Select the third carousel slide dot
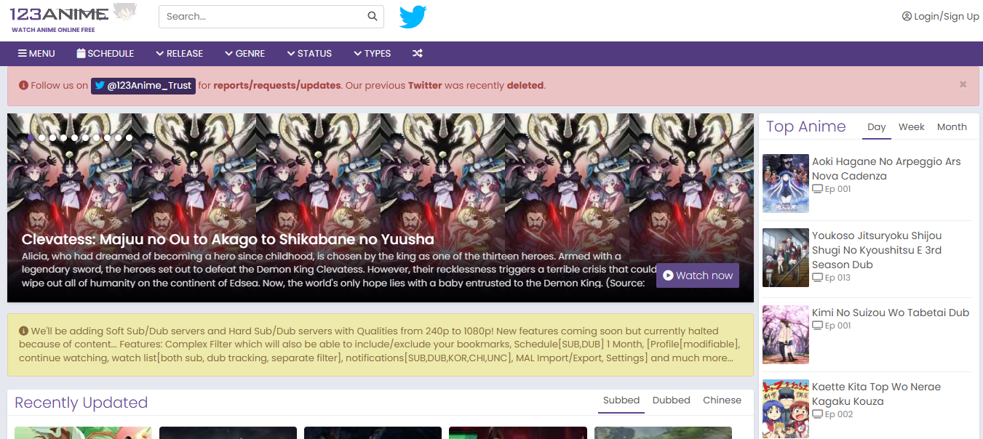Image resolution: width=983 pixels, height=439 pixels. coord(53,137)
